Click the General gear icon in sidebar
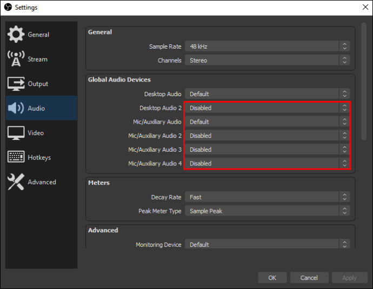373x289 pixels. (x=16, y=35)
